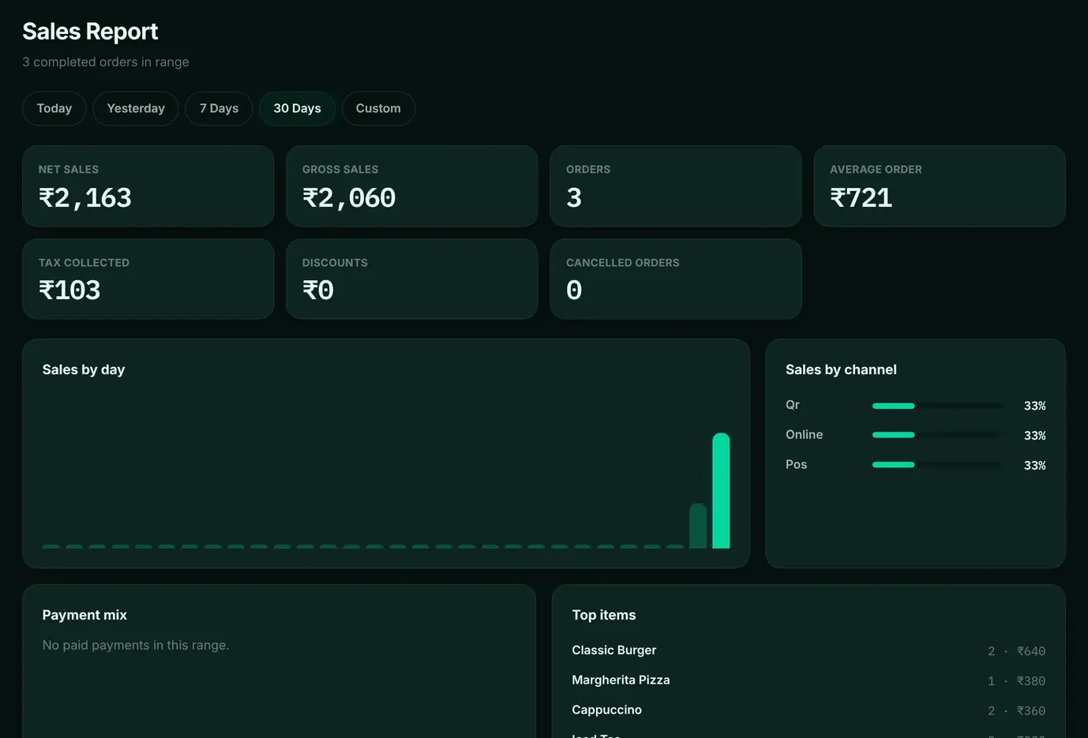Select the 30 Days range
1088x738 pixels.
click(x=297, y=108)
